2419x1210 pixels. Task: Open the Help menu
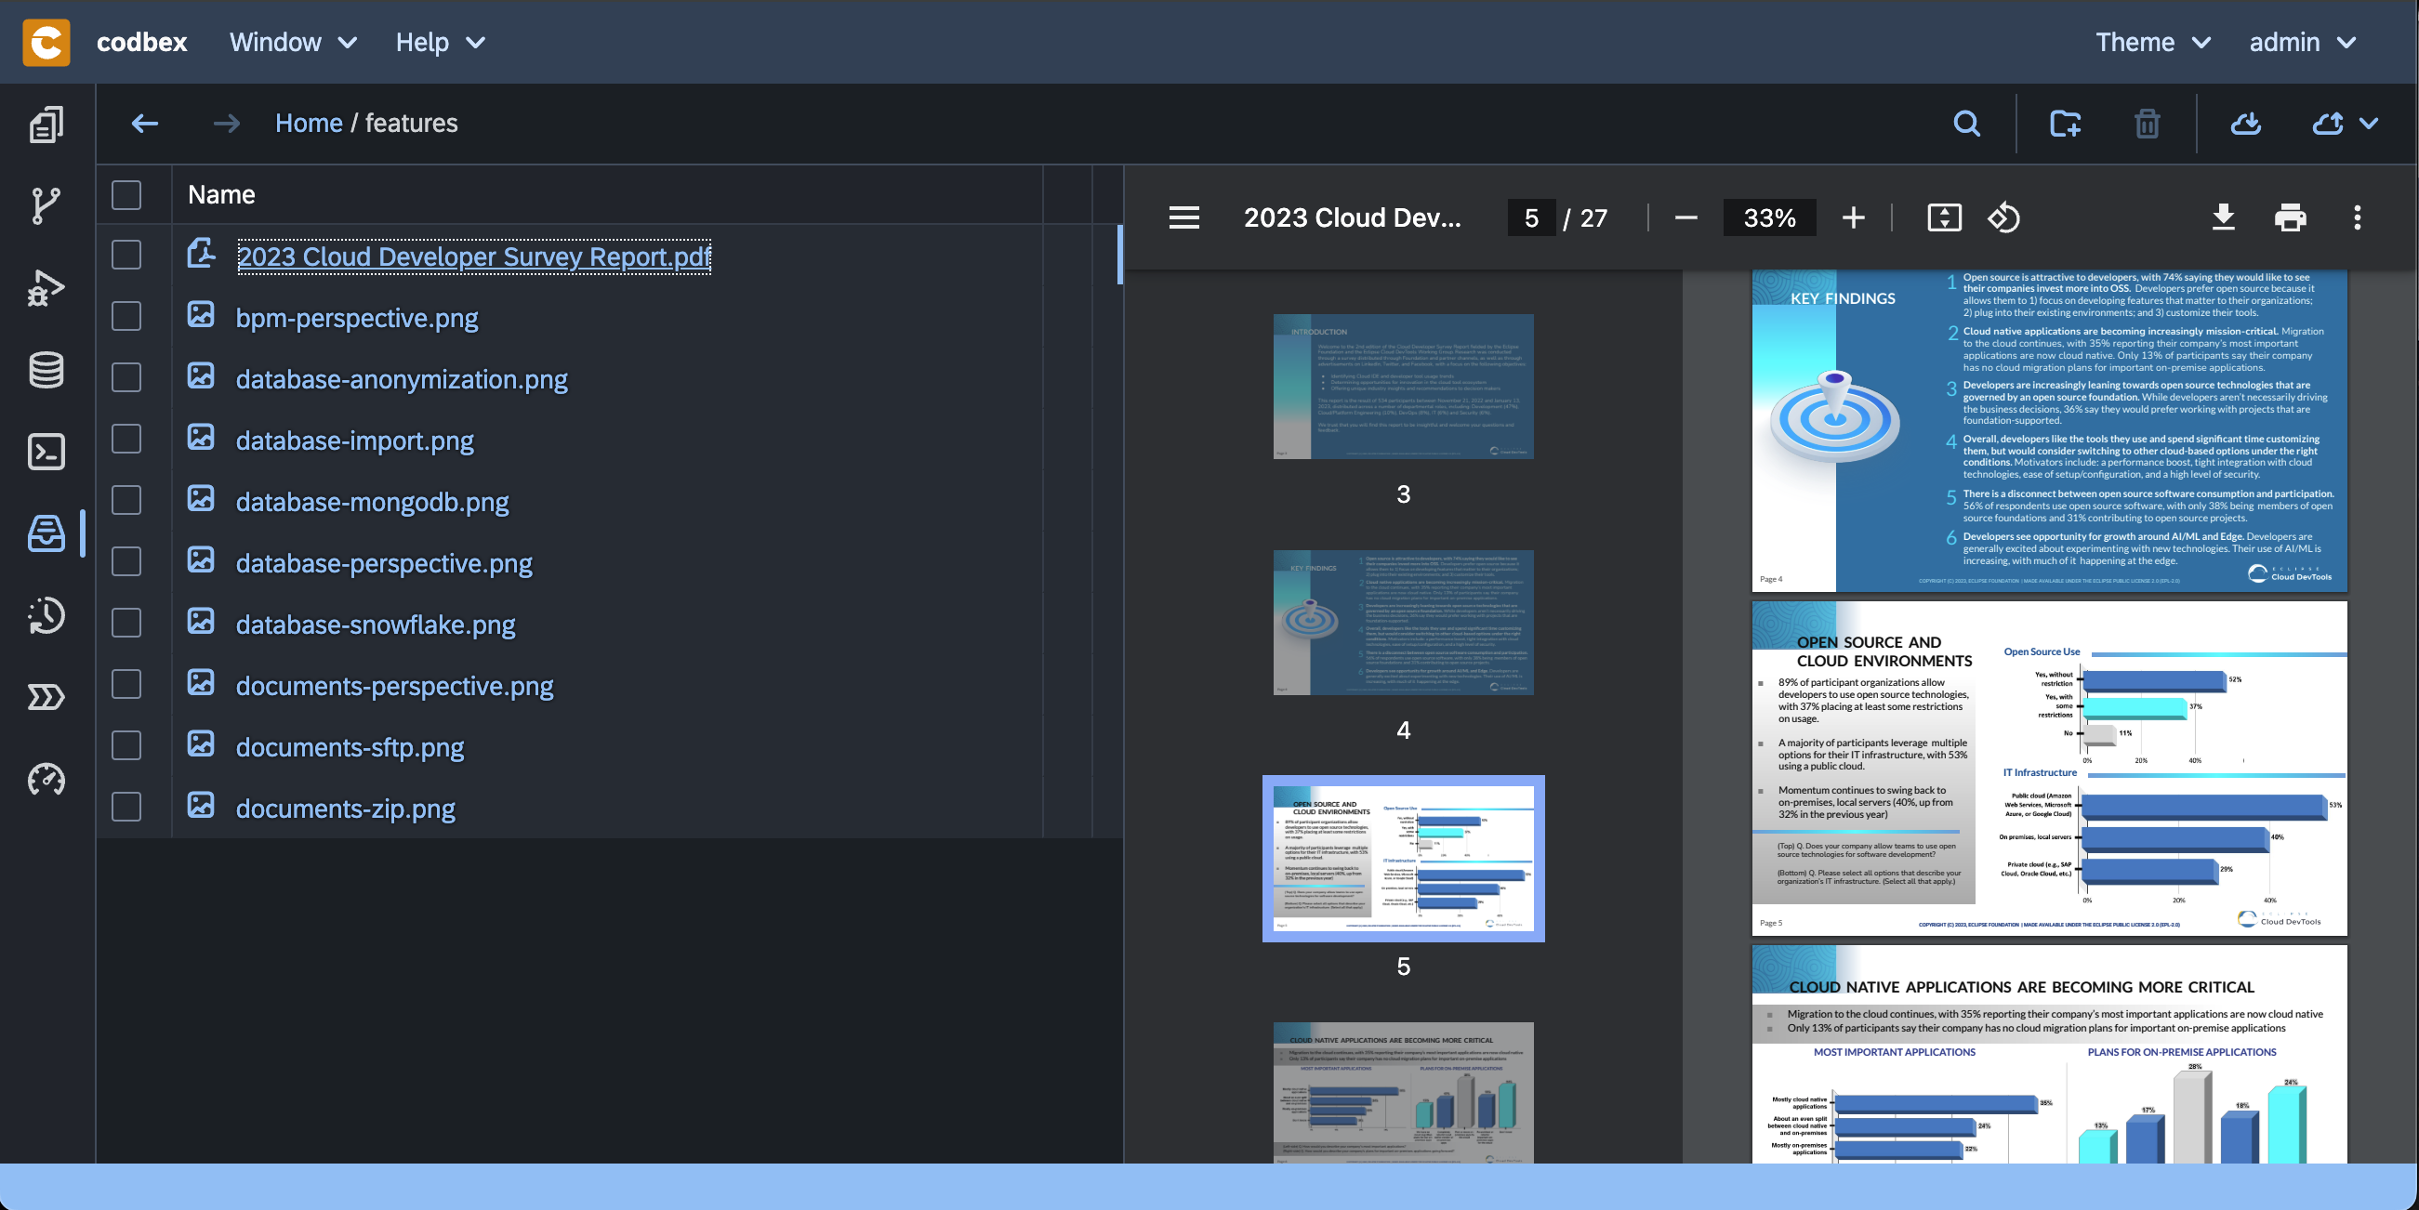[x=440, y=42]
